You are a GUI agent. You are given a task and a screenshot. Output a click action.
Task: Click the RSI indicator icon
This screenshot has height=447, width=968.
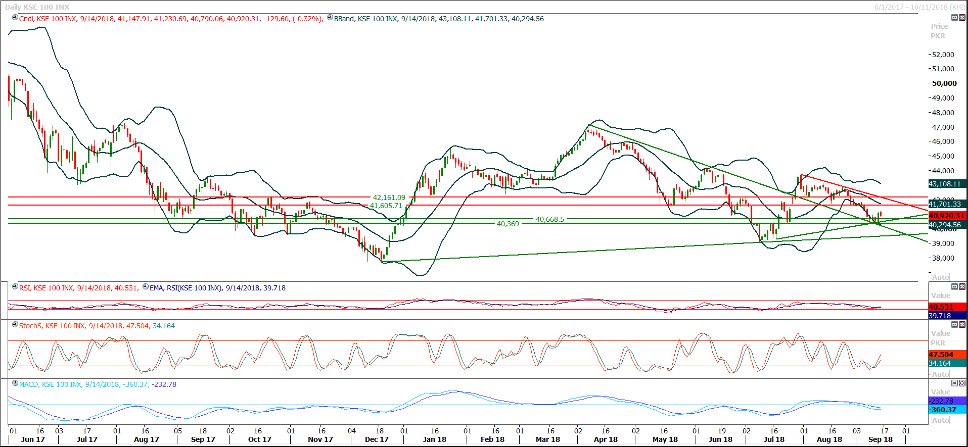[x=15, y=287]
